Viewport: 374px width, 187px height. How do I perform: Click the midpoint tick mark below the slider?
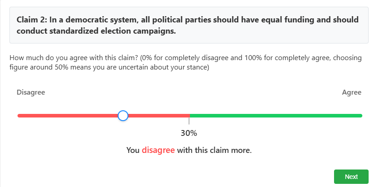coord(189,121)
